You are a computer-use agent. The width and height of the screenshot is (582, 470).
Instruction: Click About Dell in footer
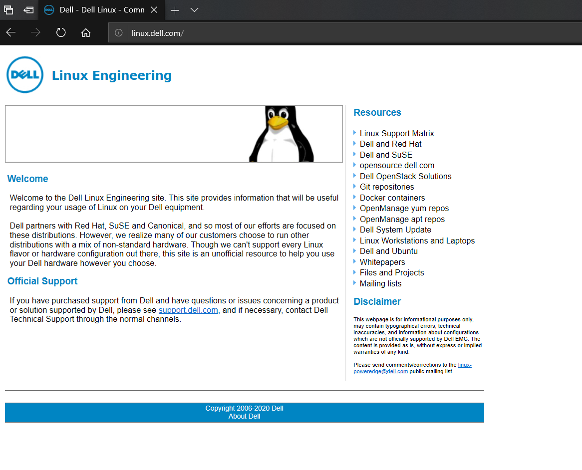point(244,416)
